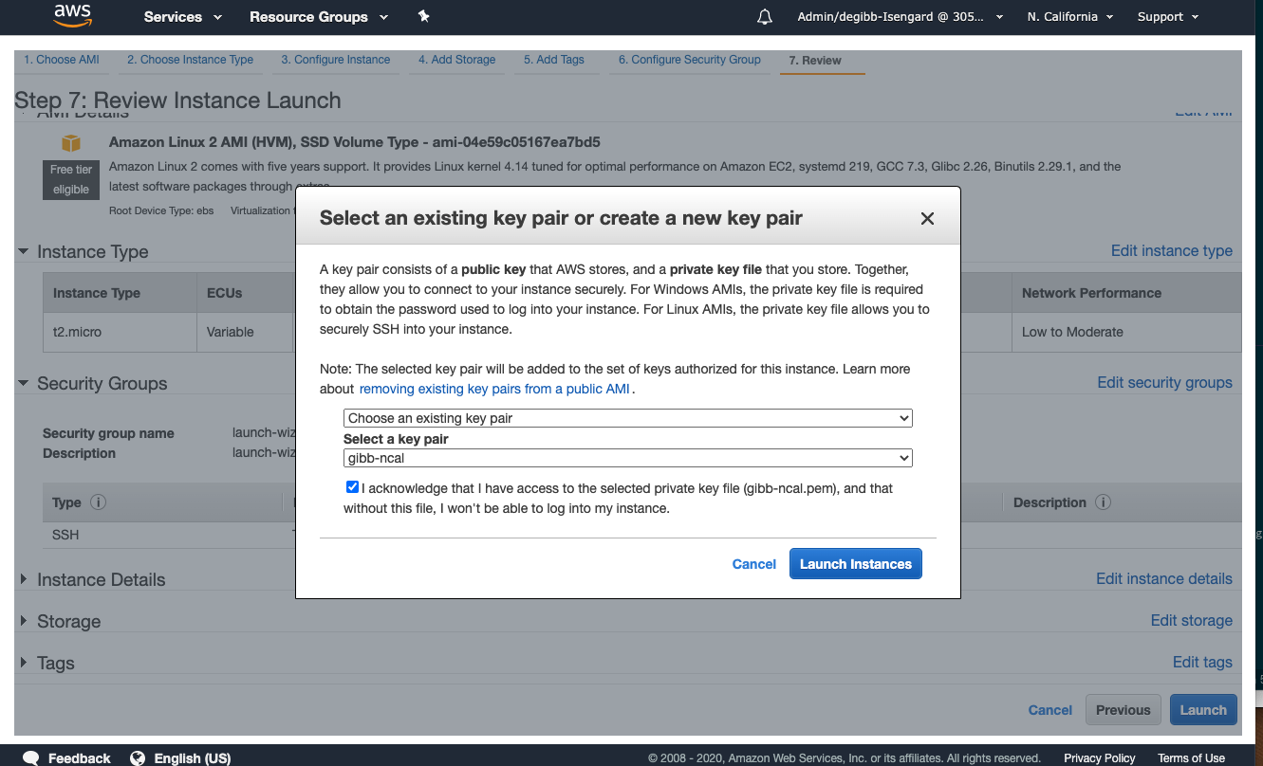This screenshot has height=766, width=1263.
Task: Open the notifications bell
Action: [764, 15]
